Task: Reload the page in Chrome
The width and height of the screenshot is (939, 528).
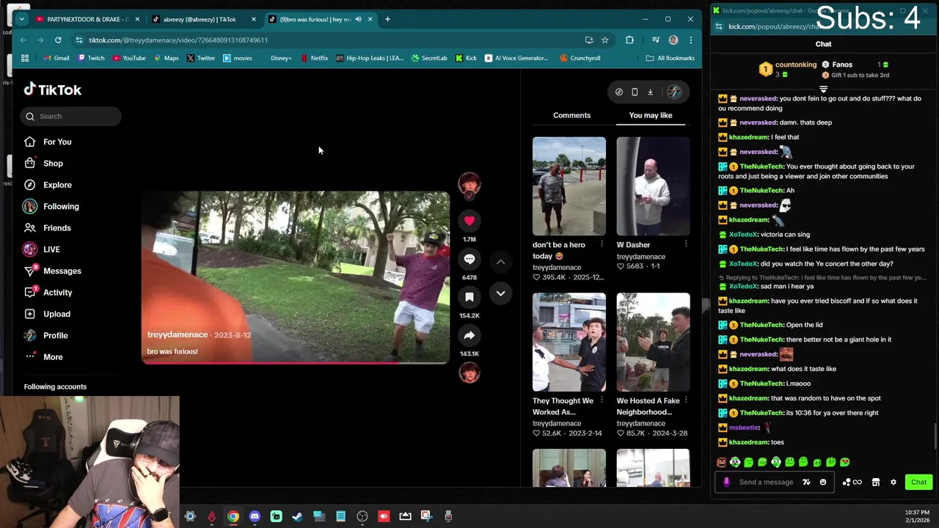Action: point(59,40)
